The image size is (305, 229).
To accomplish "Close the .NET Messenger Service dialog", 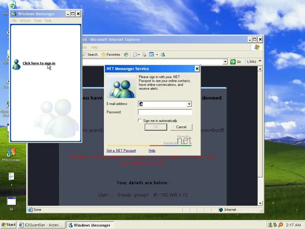I will click(x=197, y=69).
